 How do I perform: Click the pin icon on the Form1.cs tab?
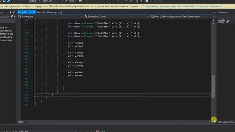pos(30,12)
